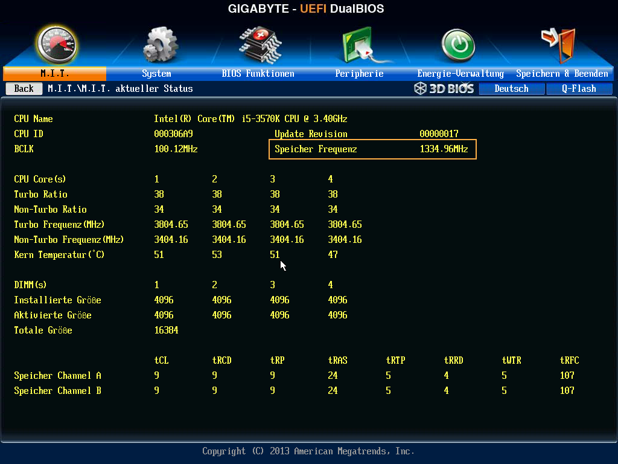Screen dimensions: 618x464
Task: Click the Turbo Ratio row label
Action: [x=40, y=194]
